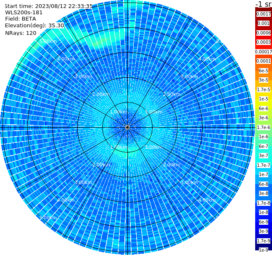Image resolution: width=272 pixels, height=255 pixels.
Task: Select the 6e-8 colorbar tick
Action: 264,184
